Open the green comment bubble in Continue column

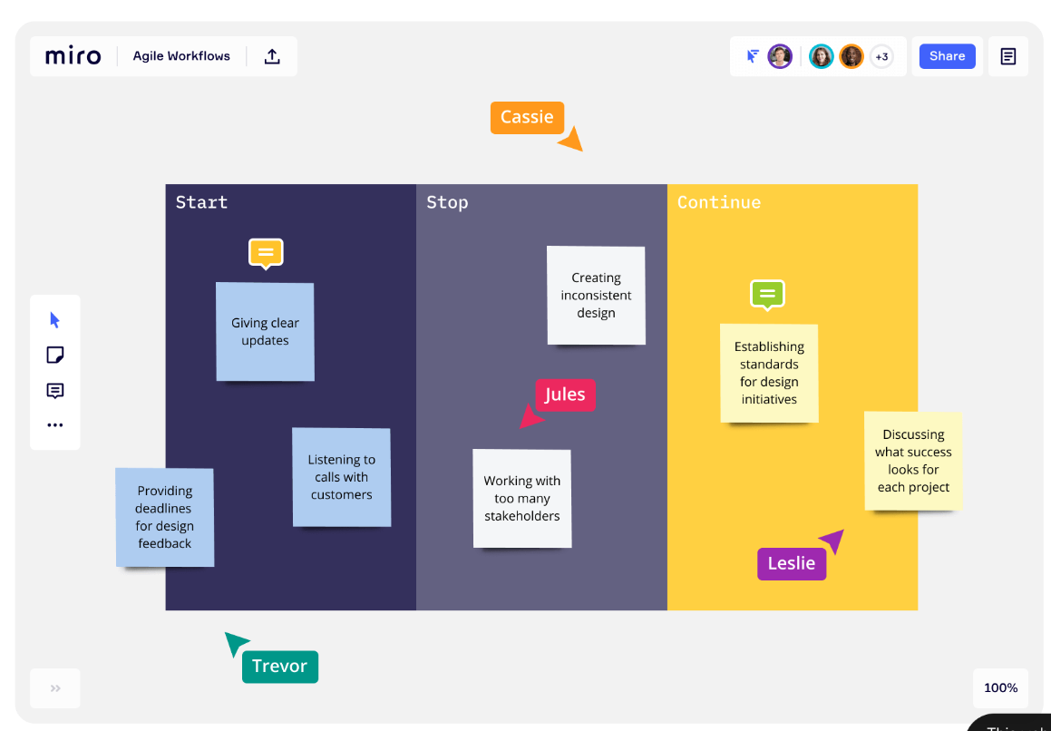(x=767, y=295)
